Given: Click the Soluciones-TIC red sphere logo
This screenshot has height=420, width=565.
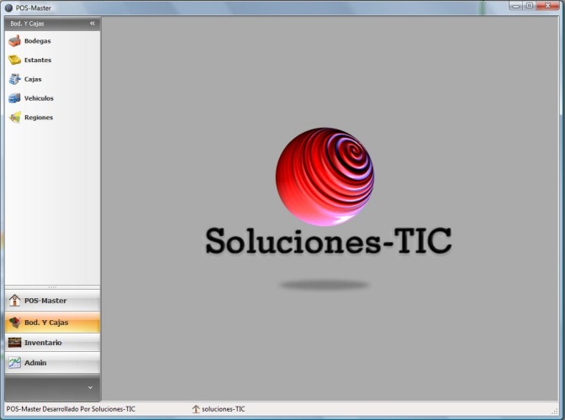Looking at the screenshot, I should [325, 176].
